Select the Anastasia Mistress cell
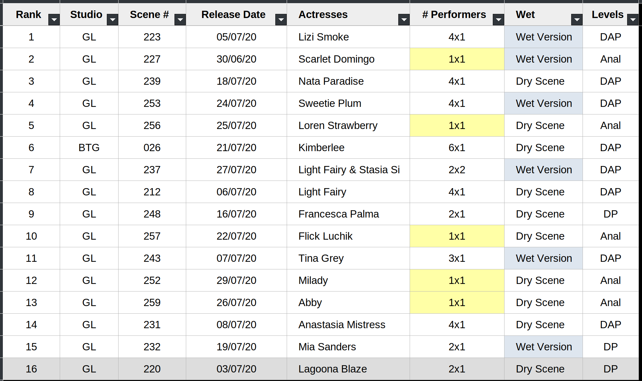 (342, 325)
